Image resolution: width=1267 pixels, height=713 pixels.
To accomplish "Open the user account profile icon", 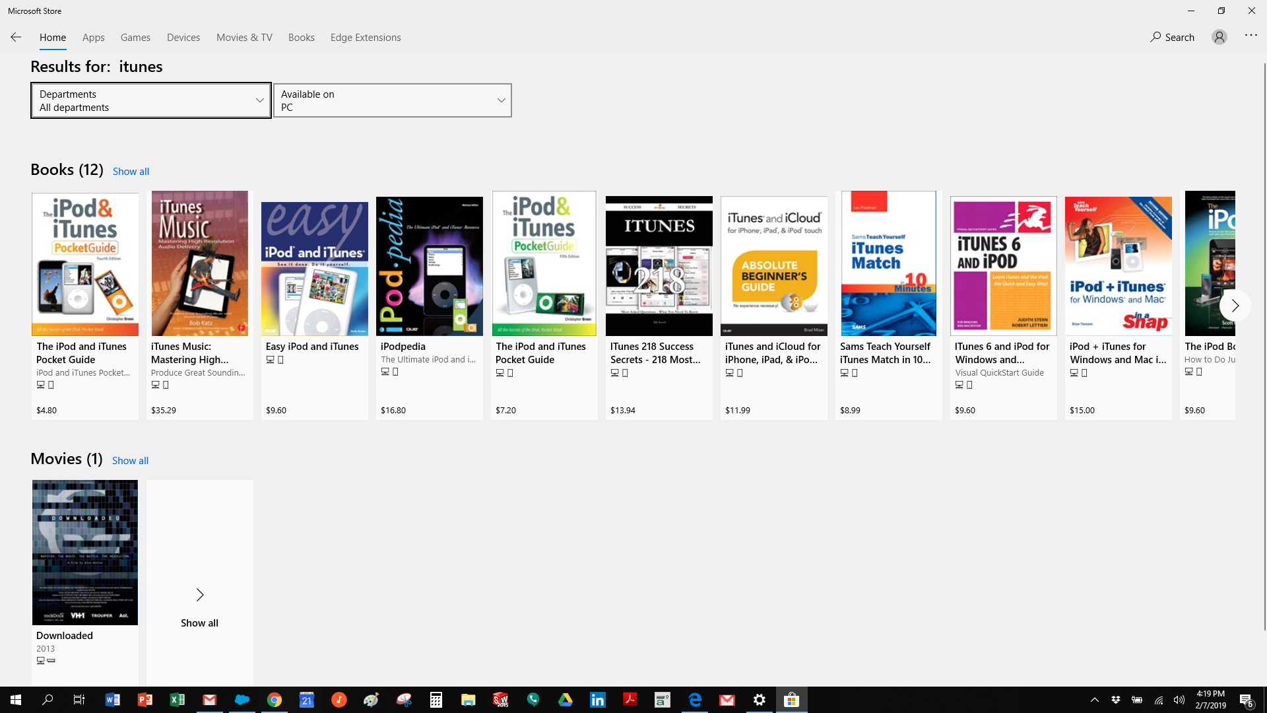I will coord(1219,38).
